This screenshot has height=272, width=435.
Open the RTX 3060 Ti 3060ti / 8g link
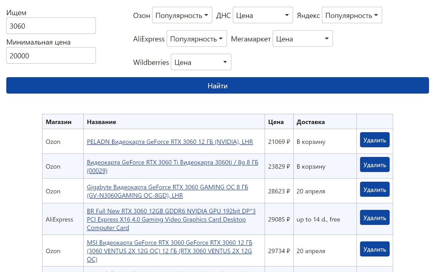[x=173, y=167]
